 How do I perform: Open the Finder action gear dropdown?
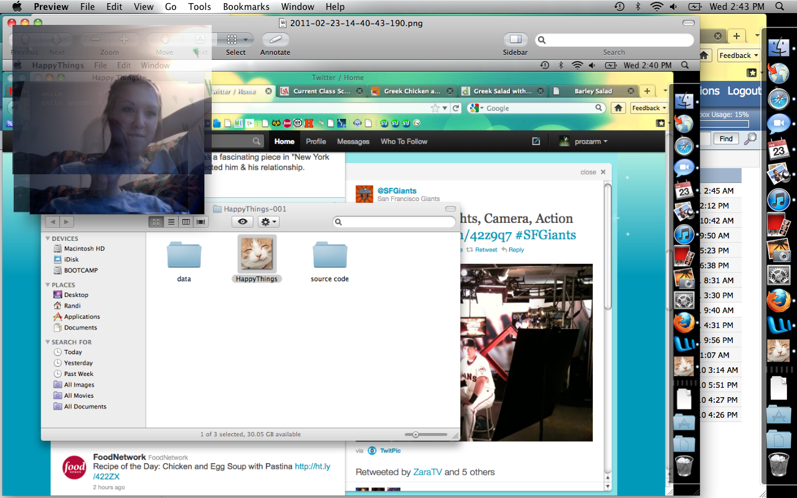(x=268, y=222)
